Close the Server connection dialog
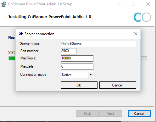 136,34
